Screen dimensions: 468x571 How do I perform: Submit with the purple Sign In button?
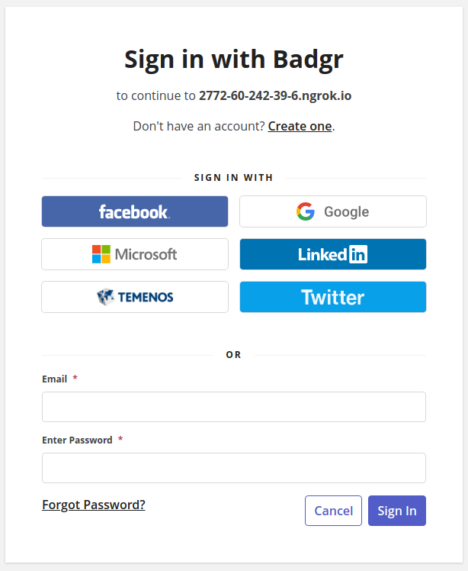[397, 511]
